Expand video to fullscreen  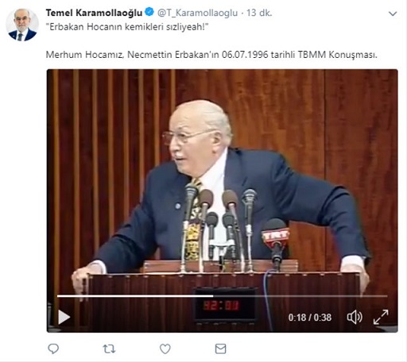381,317
